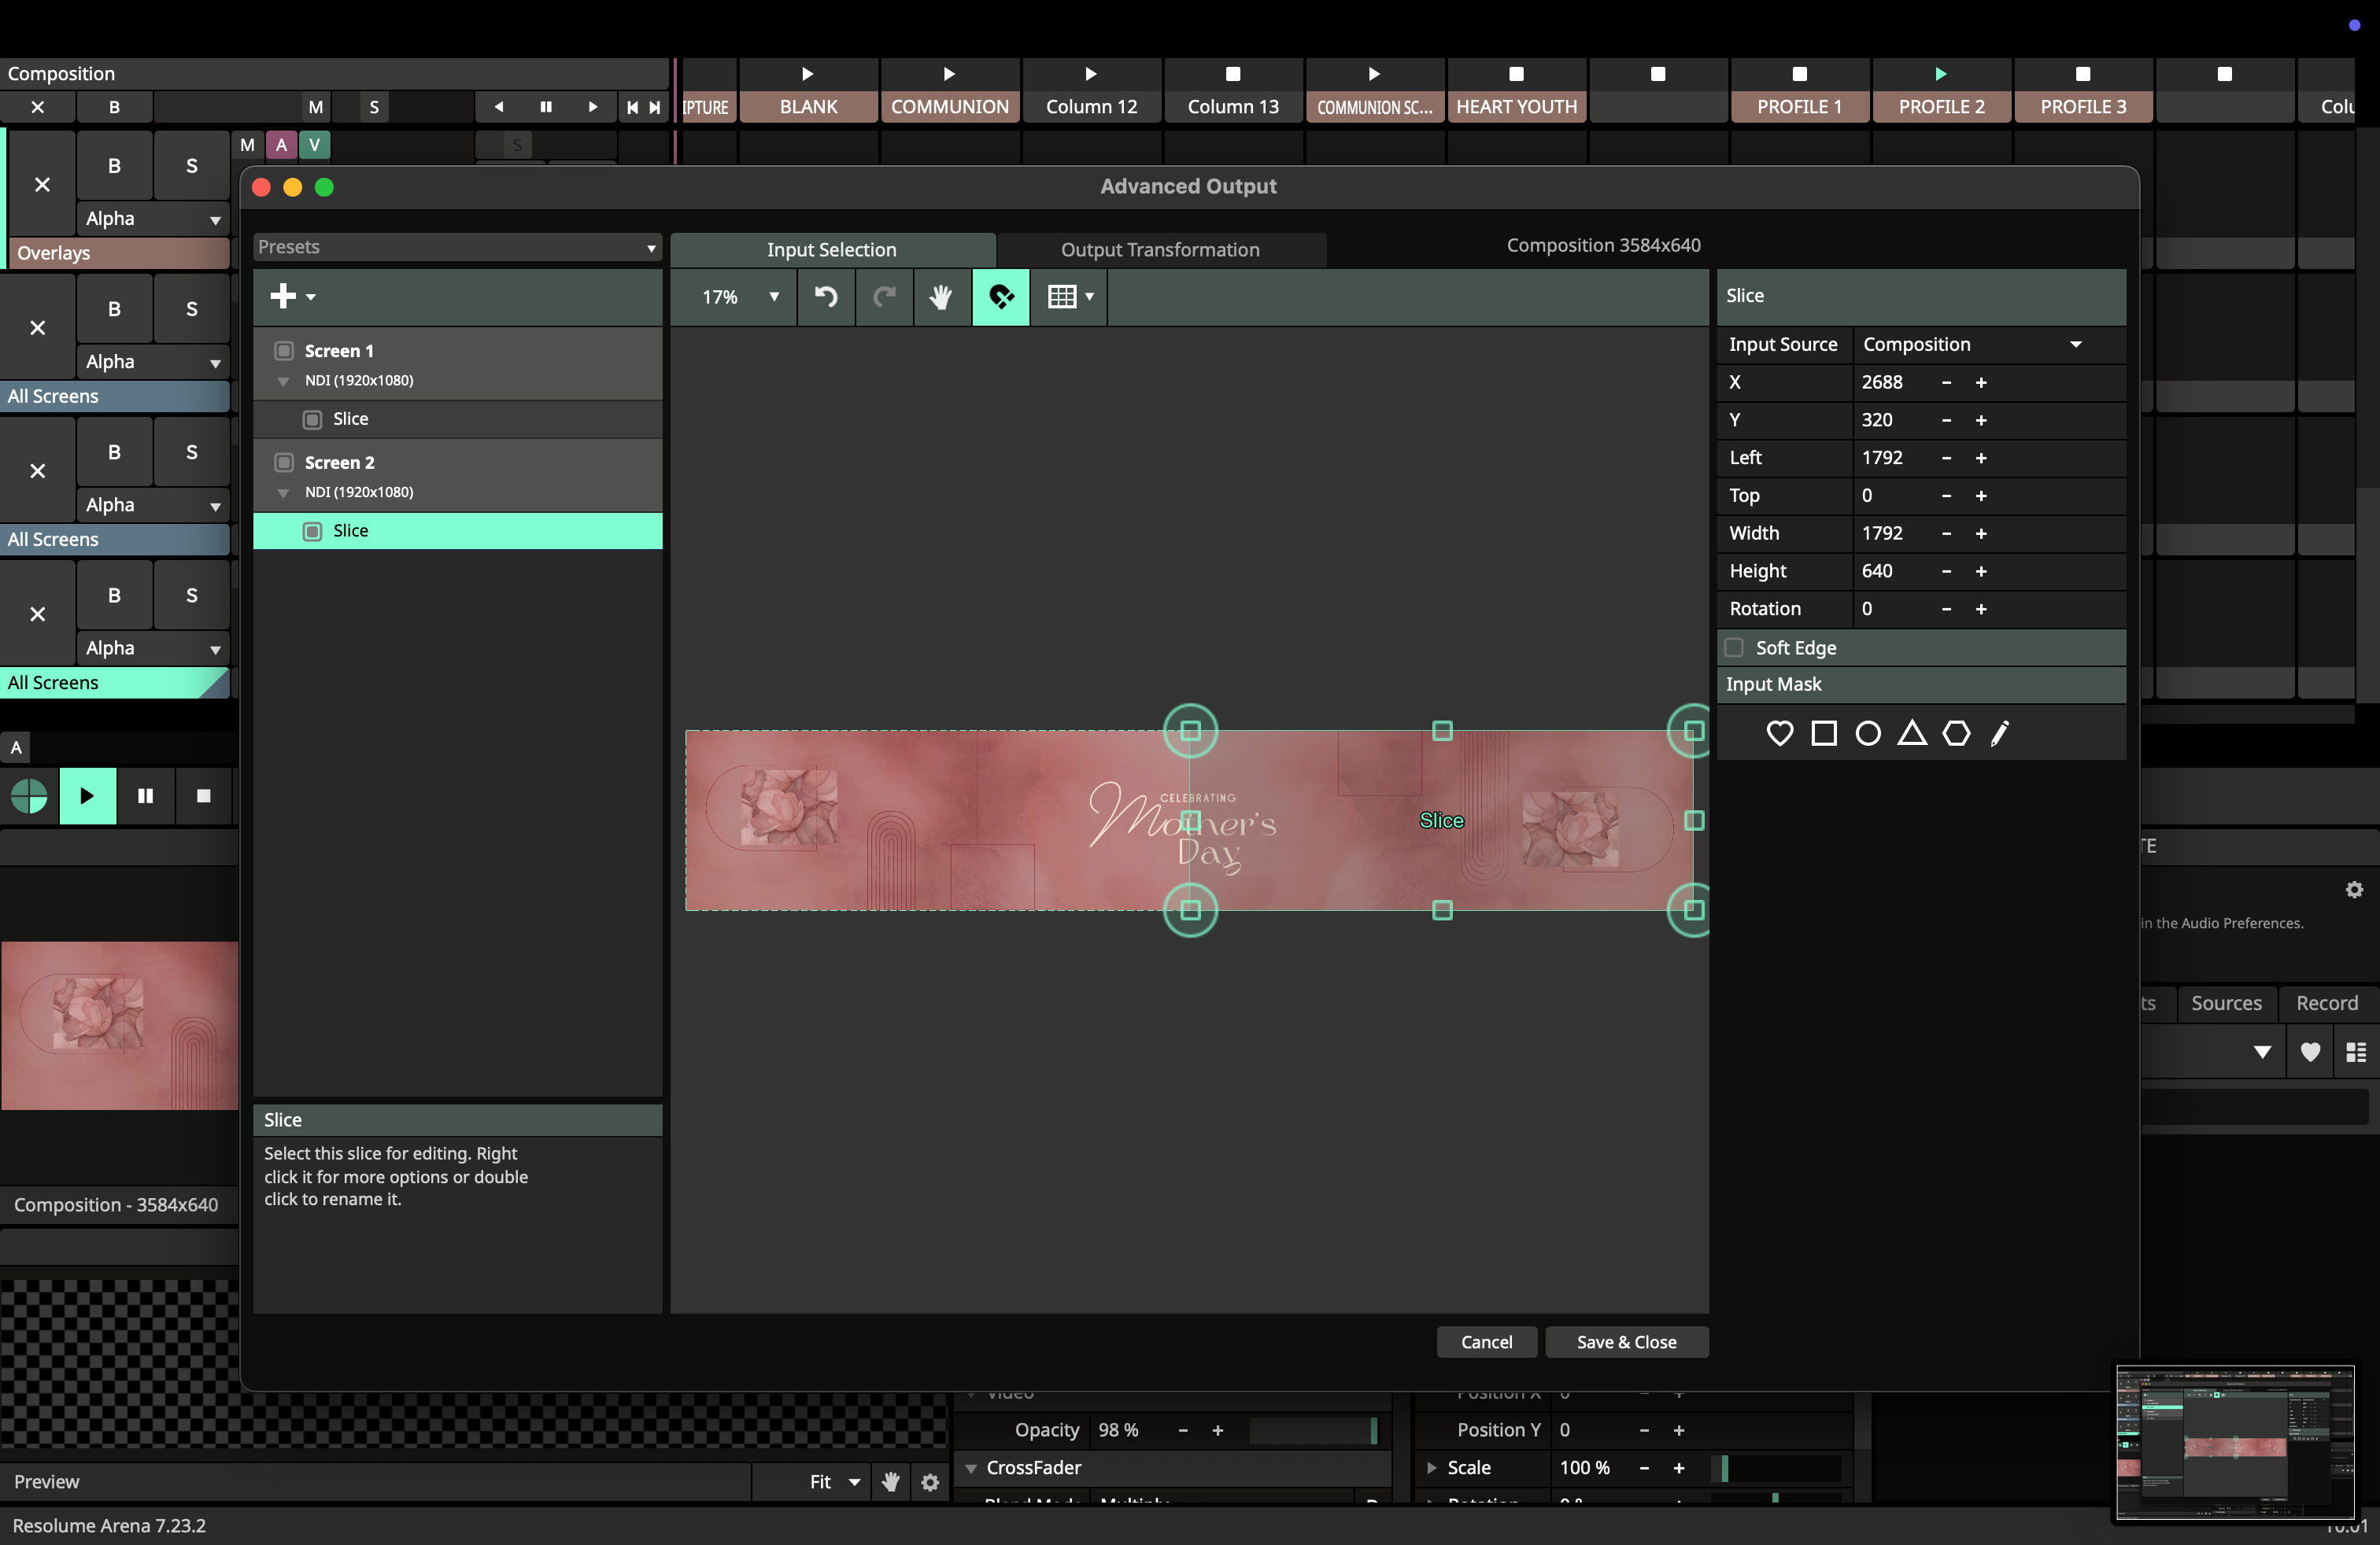The height and width of the screenshot is (1545, 2380).
Task: Add triangle input mask
Action: click(1911, 733)
